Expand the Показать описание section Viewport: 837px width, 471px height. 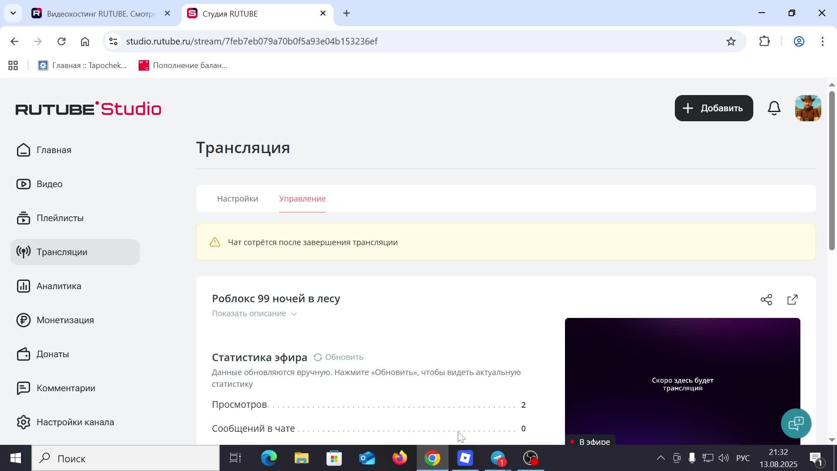coord(254,313)
